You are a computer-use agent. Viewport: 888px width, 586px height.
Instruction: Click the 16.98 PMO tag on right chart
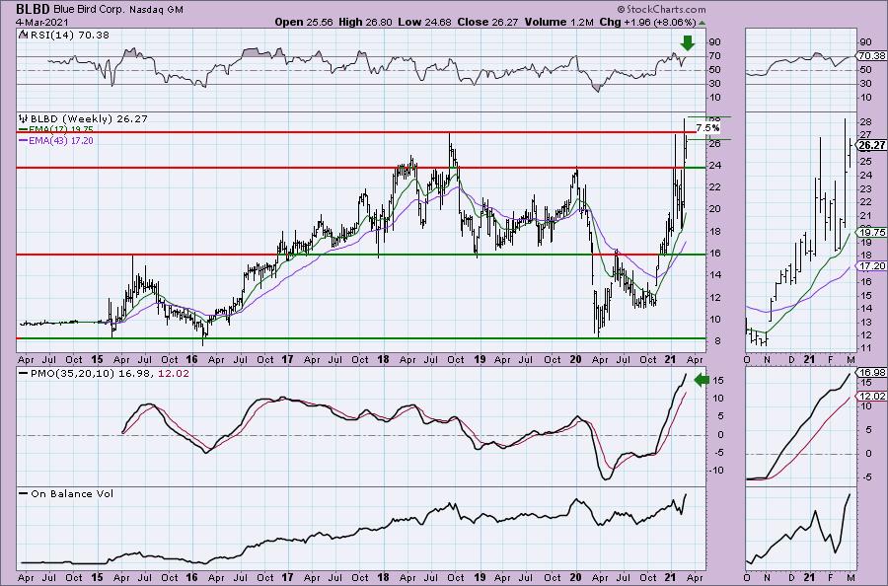(x=871, y=373)
